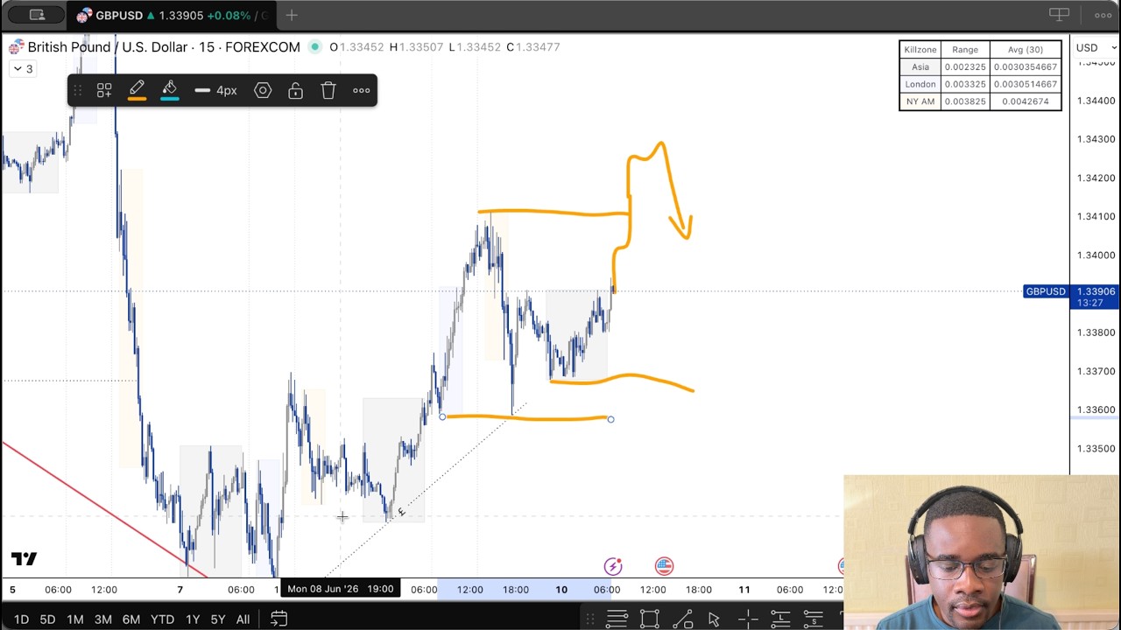Open the US flag economic event marker

pyautogui.click(x=664, y=566)
